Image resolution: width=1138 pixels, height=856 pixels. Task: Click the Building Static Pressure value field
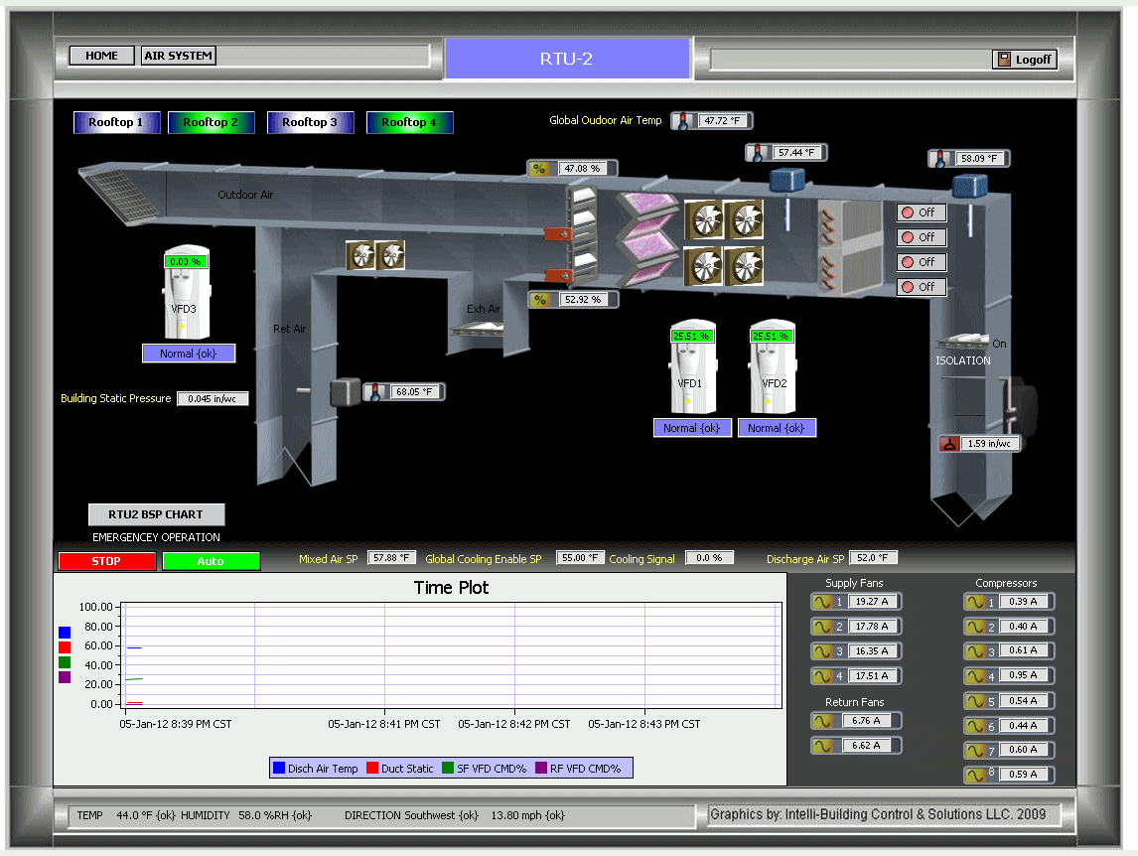tap(213, 398)
